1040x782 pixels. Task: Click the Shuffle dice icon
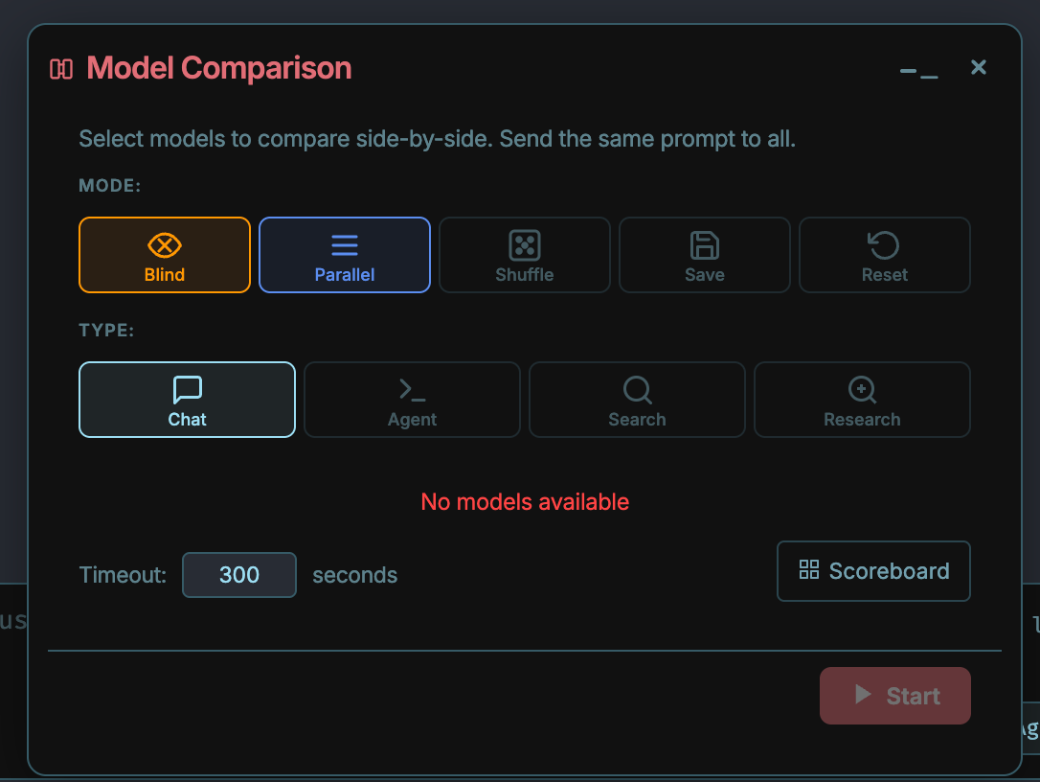(x=525, y=245)
